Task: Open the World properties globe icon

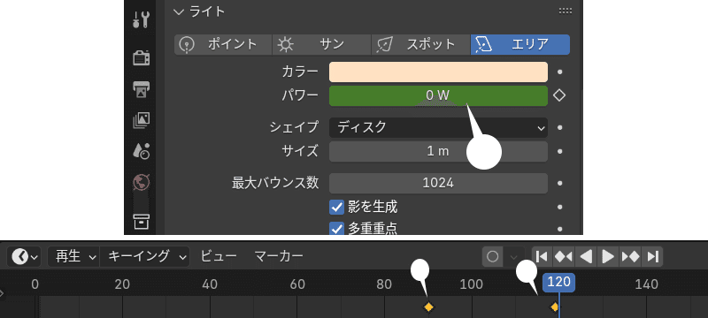Action: 142,183
